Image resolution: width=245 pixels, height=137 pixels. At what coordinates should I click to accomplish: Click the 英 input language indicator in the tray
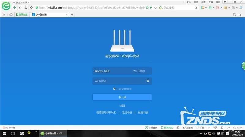[222, 134]
